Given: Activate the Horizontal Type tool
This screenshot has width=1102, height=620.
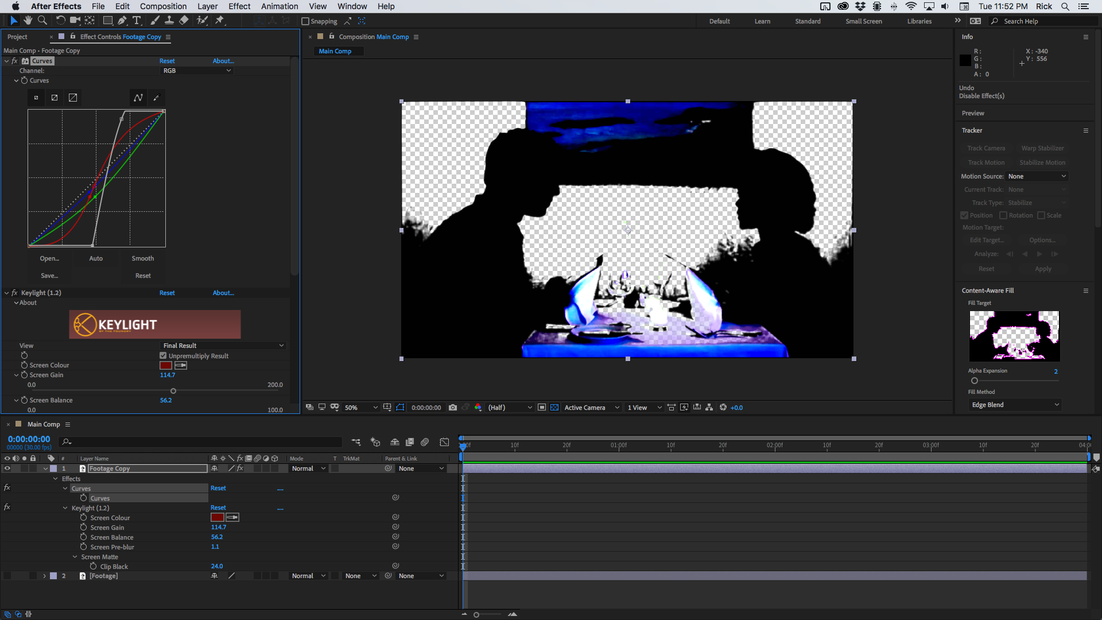Looking at the screenshot, I should pos(137,20).
